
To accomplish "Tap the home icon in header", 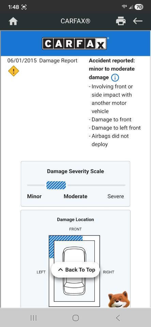I will click(13, 21).
